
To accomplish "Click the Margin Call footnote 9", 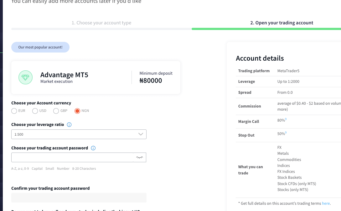I will point(286,119).
